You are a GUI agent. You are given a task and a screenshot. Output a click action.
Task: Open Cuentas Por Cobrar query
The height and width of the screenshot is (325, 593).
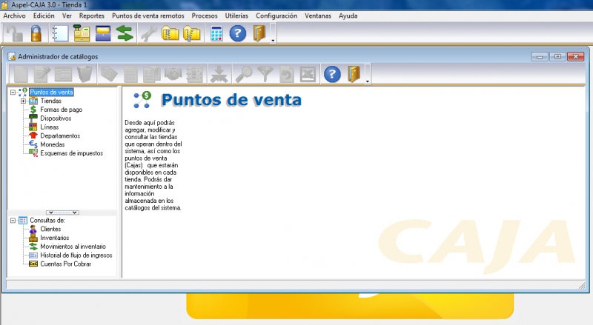66,264
